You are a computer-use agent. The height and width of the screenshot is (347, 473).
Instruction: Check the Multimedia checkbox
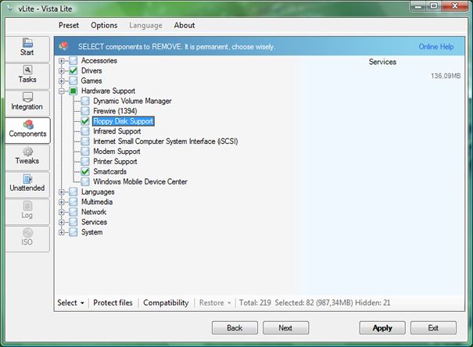(73, 202)
